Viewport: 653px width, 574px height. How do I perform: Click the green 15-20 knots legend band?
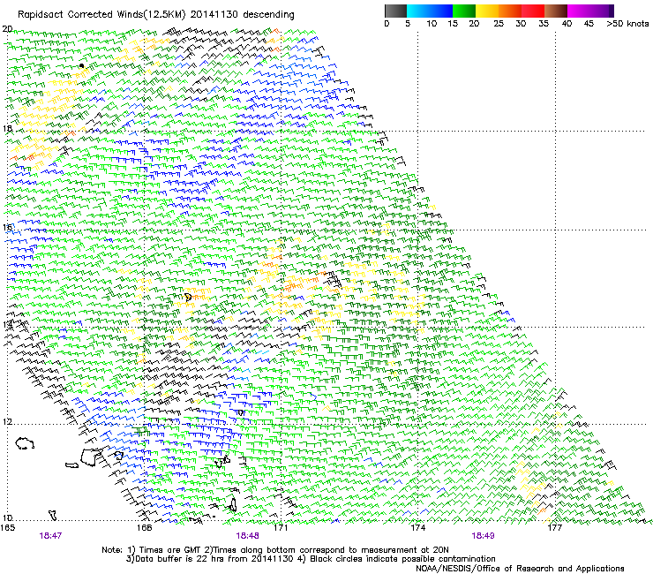coord(464,11)
